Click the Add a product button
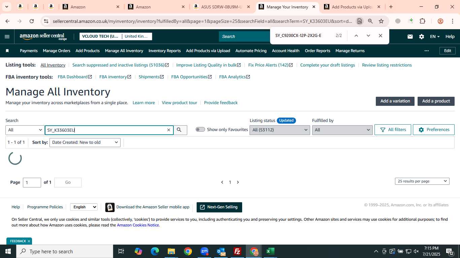 [436, 101]
